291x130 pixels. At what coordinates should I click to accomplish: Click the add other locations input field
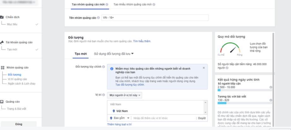[163, 118]
